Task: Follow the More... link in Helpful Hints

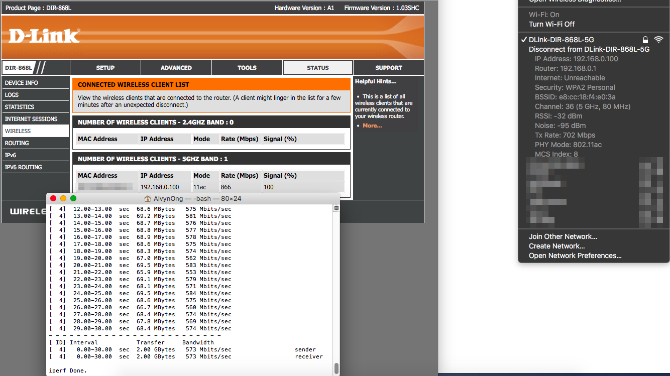Action: tap(372, 126)
